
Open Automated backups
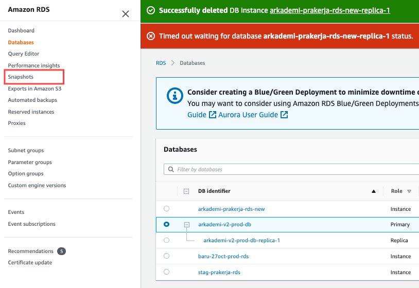click(x=32, y=100)
